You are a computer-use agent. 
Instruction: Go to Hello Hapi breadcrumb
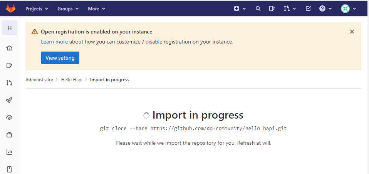tap(72, 80)
